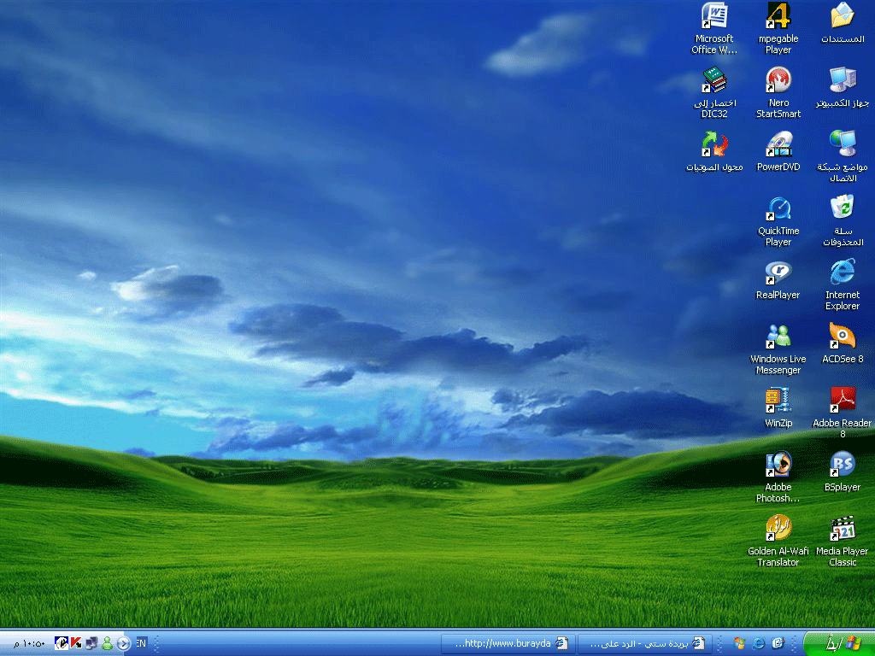Screen dimensions: 875x656
Task: Open taskbar window بريدة ستي - الرد على
Action: (x=645, y=644)
